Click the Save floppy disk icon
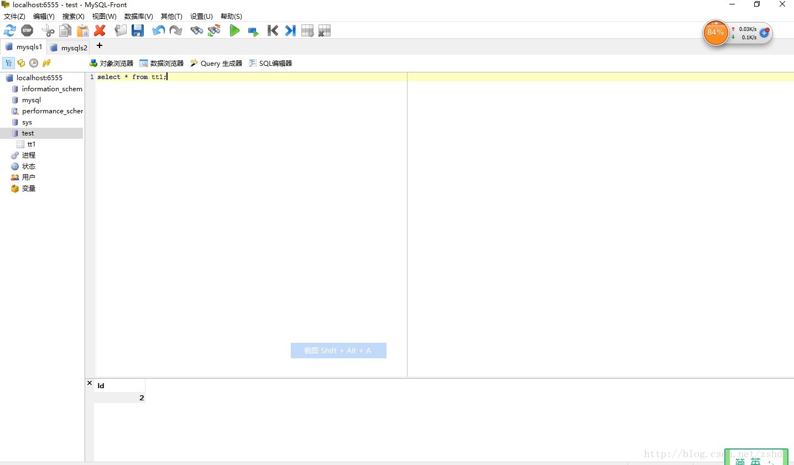 pyautogui.click(x=138, y=30)
